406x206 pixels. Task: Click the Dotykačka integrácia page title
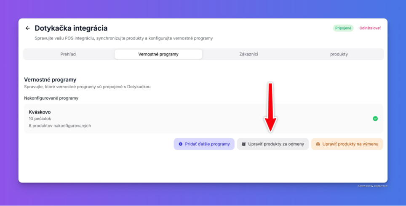coord(71,28)
